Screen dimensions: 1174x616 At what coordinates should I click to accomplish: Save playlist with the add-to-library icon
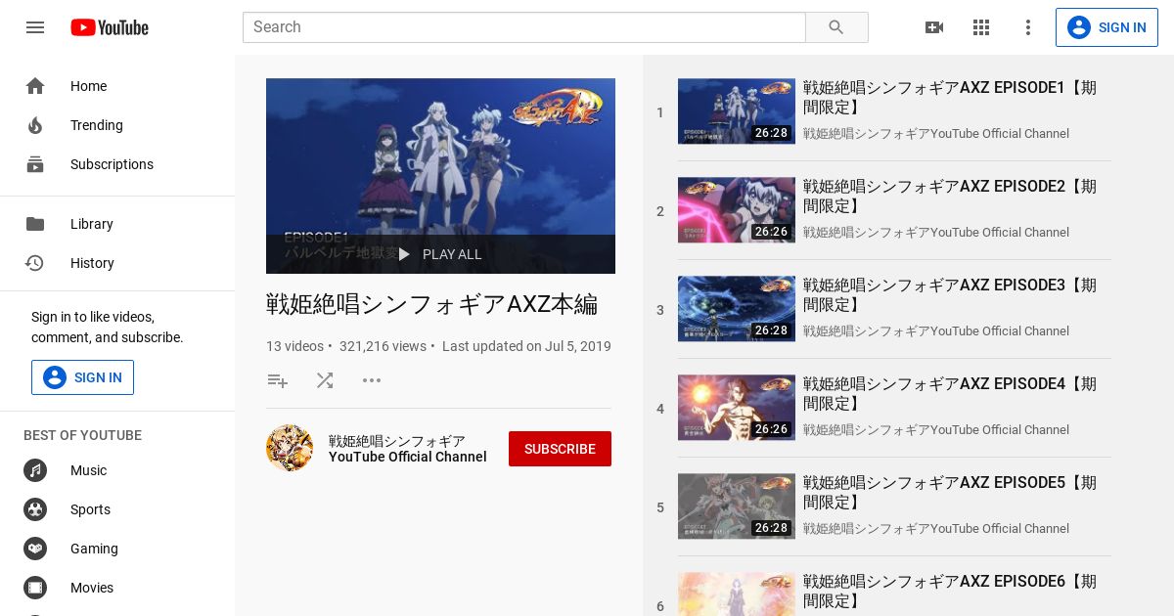click(278, 380)
